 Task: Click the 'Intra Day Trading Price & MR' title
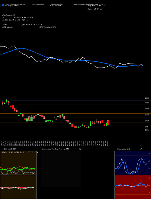56,149
